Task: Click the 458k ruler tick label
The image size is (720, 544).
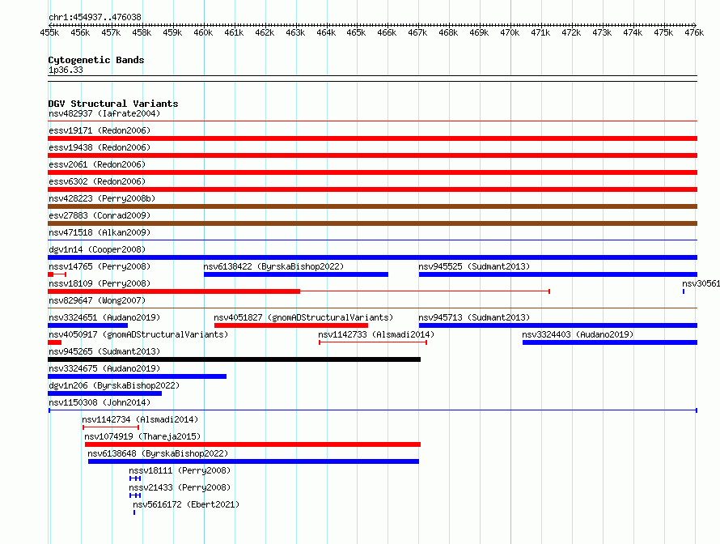Action: (142, 32)
